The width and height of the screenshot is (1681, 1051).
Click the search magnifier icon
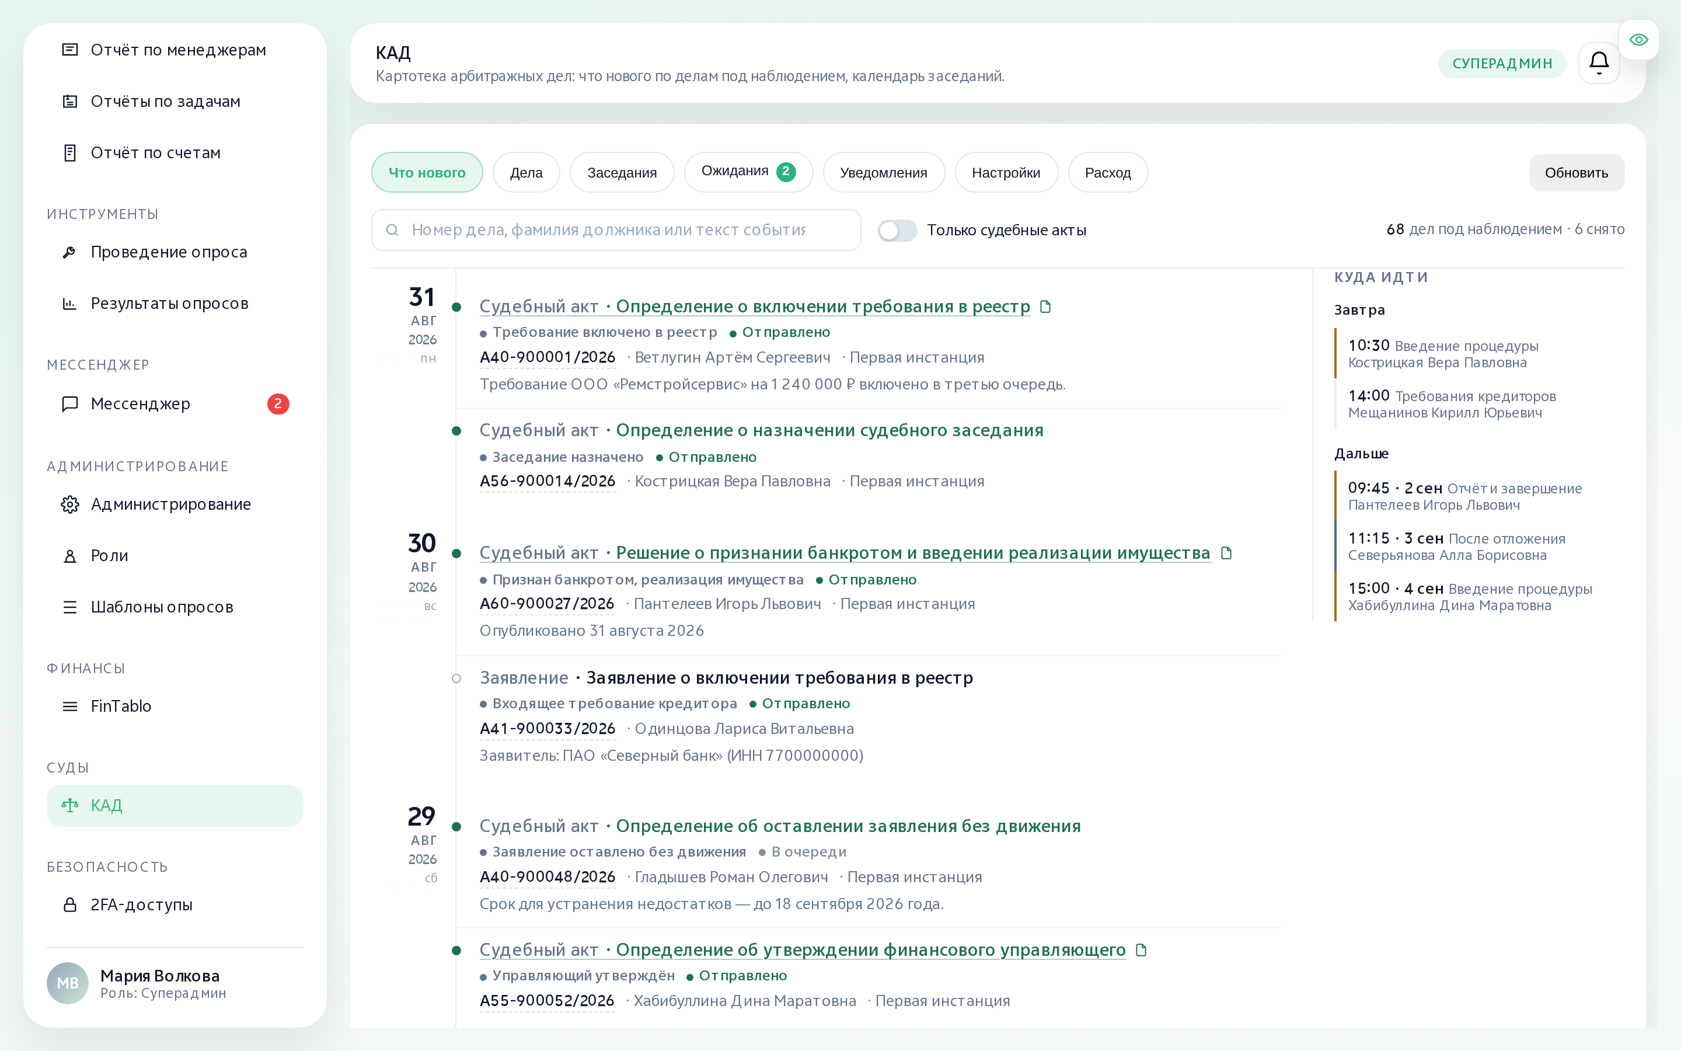(x=392, y=230)
